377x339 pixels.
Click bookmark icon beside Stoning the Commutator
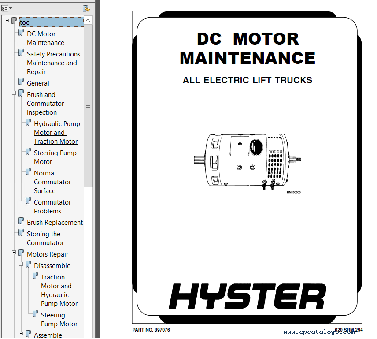[x=21, y=232]
